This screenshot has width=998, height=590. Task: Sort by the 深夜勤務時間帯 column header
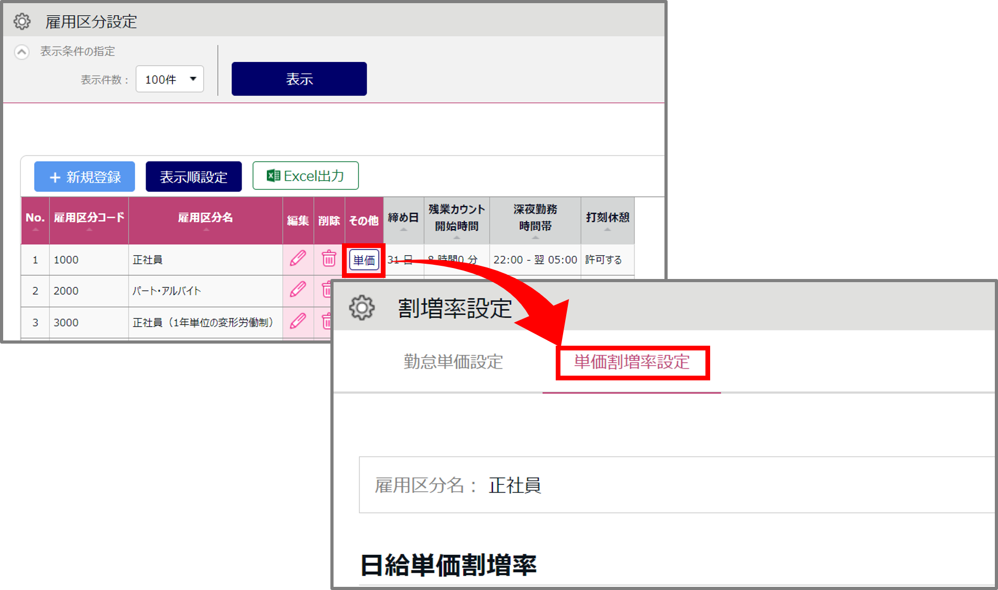(535, 220)
